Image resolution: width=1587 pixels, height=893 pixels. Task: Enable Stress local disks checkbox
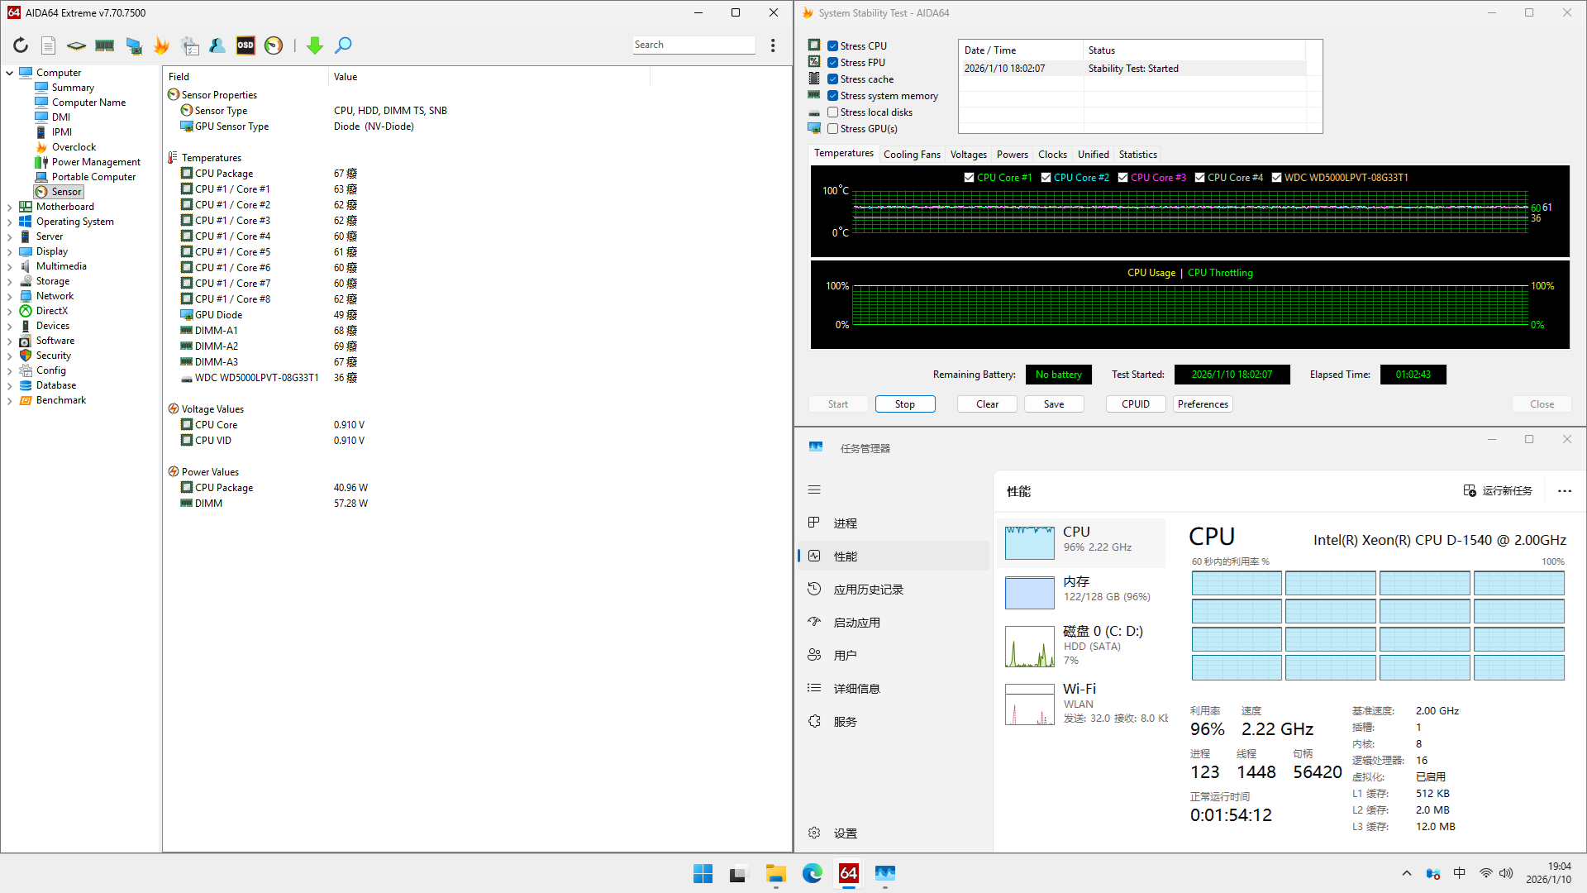(x=833, y=112)
